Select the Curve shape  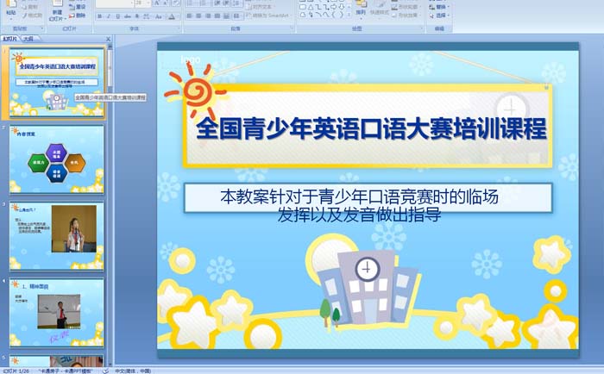[x=326, y=15]
